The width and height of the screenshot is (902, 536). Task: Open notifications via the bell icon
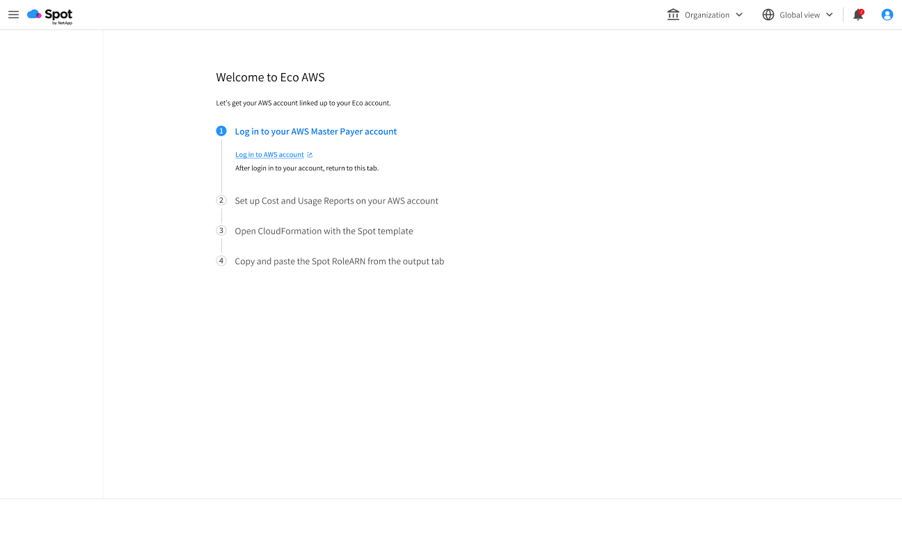[858, 15]
